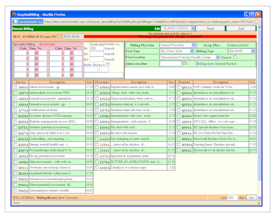Screen dimensions: 274x219
Task: Open the Bill OHIP billing type dropdown
Action: 241,51
